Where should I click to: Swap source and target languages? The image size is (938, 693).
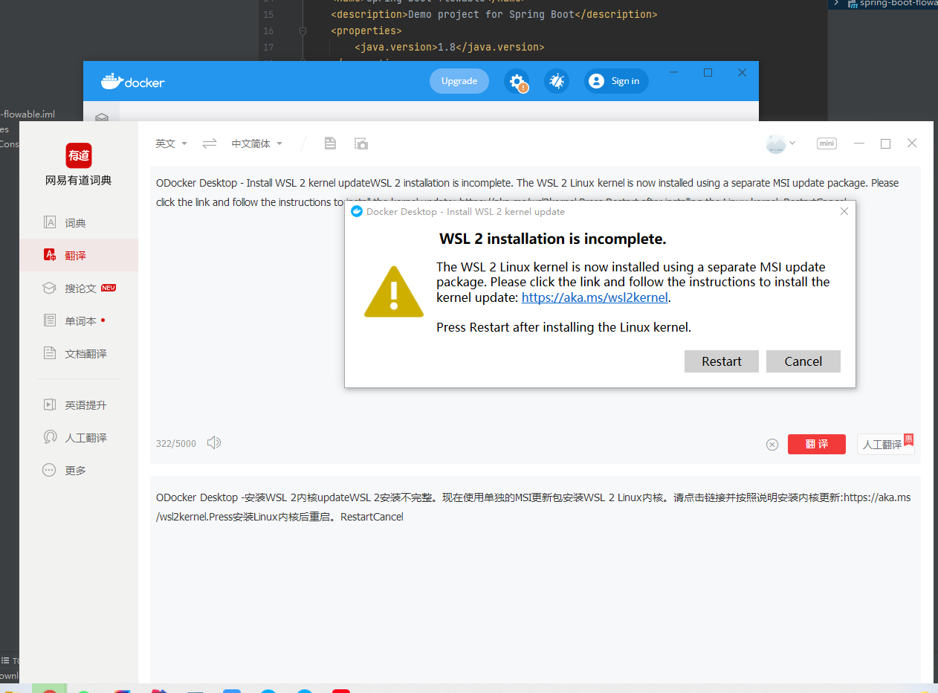point(210,144)
